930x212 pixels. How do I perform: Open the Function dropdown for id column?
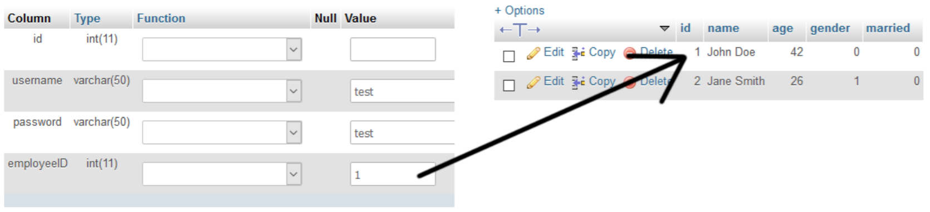[222, 49]
